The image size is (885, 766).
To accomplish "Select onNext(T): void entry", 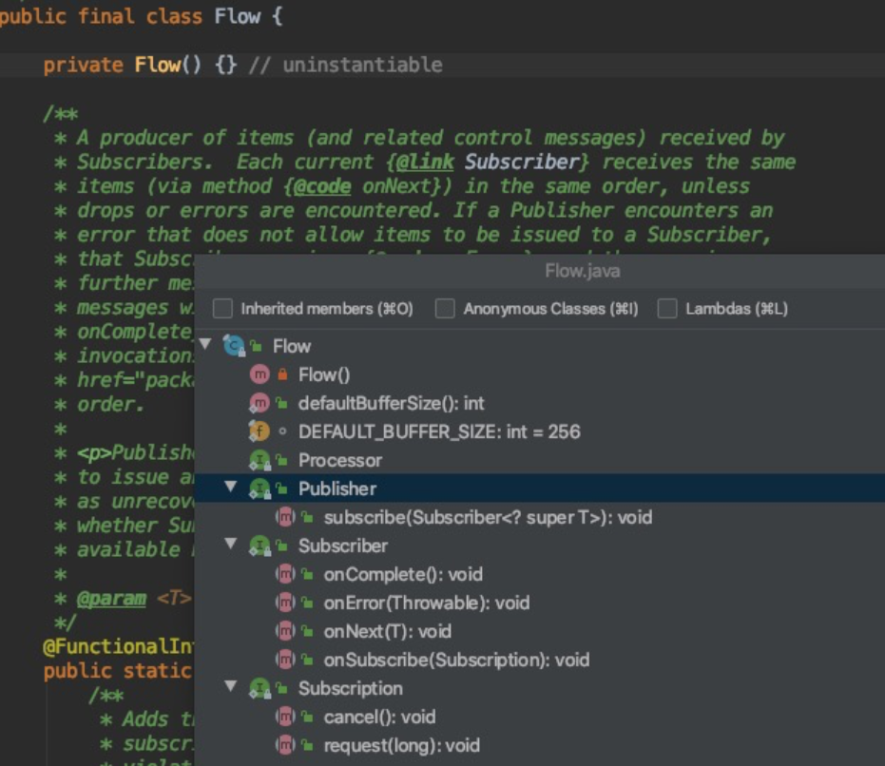I will [x=387, y=631].
